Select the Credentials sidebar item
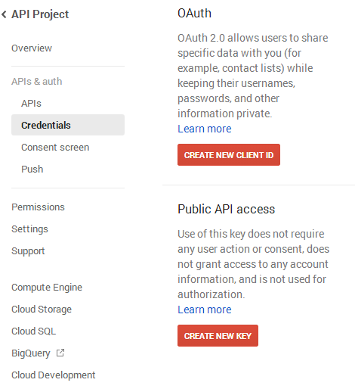The width and height of the screenshot is (355, 392). pos(68,125)
